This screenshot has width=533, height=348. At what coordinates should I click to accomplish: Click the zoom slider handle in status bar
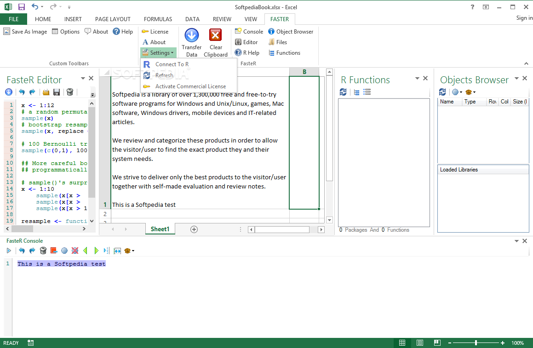tap(476, 343)
